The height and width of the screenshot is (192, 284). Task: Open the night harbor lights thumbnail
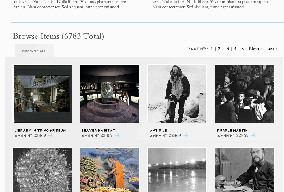pos(177,169)
